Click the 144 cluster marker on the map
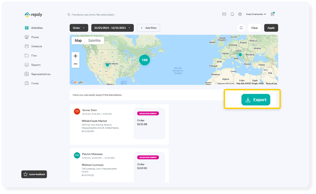Screen dimensions: 316x194 tap(145, 60)
